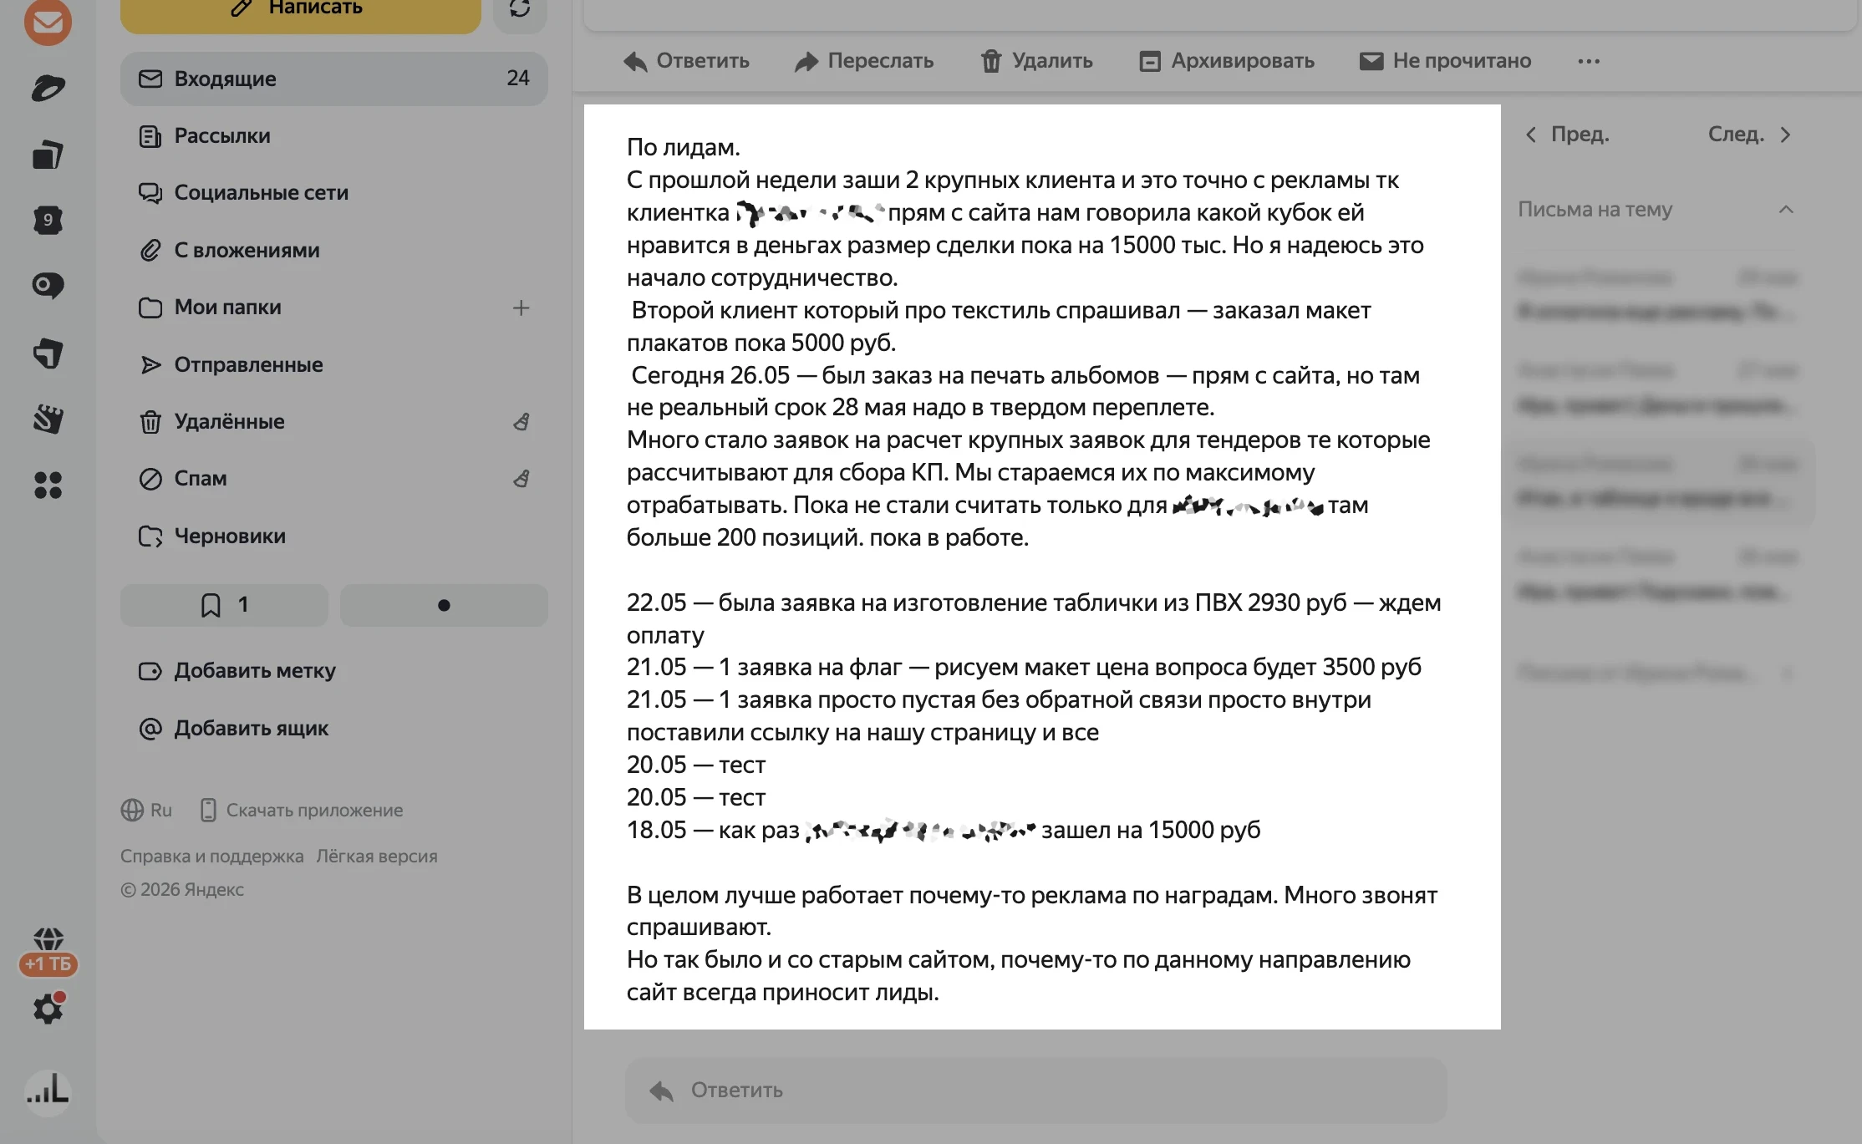Change language via the Ru link
This screenshot has width=1862, height=1144.
click(x=146, y=810)
